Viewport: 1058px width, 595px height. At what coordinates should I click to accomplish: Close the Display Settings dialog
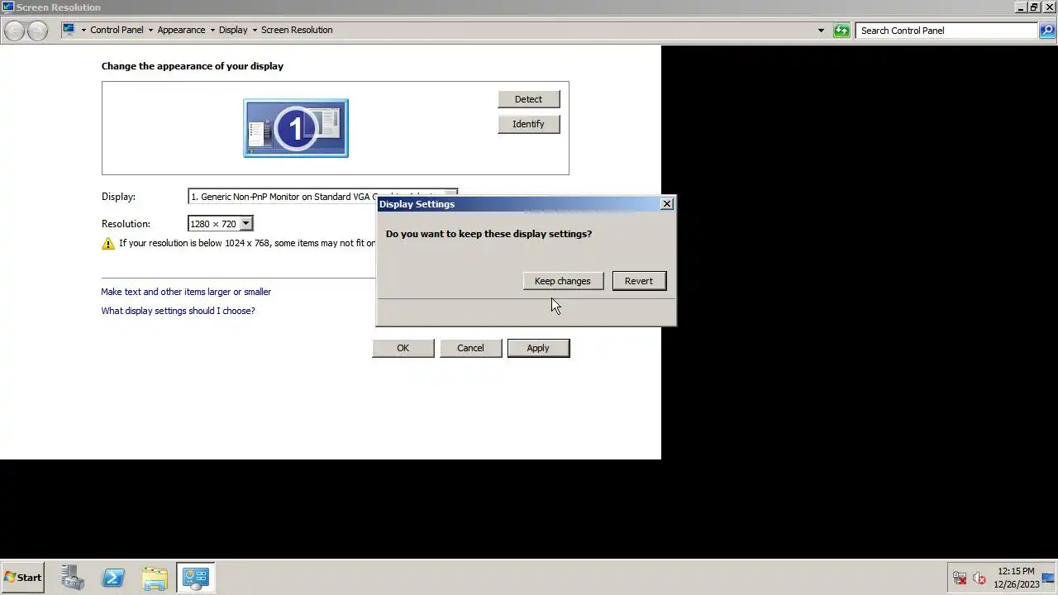click(x=667, y=204)
